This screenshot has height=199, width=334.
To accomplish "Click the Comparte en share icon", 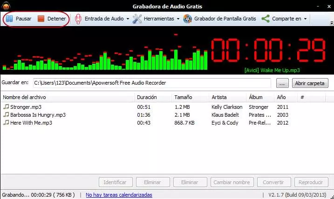I will coord(266,19).
